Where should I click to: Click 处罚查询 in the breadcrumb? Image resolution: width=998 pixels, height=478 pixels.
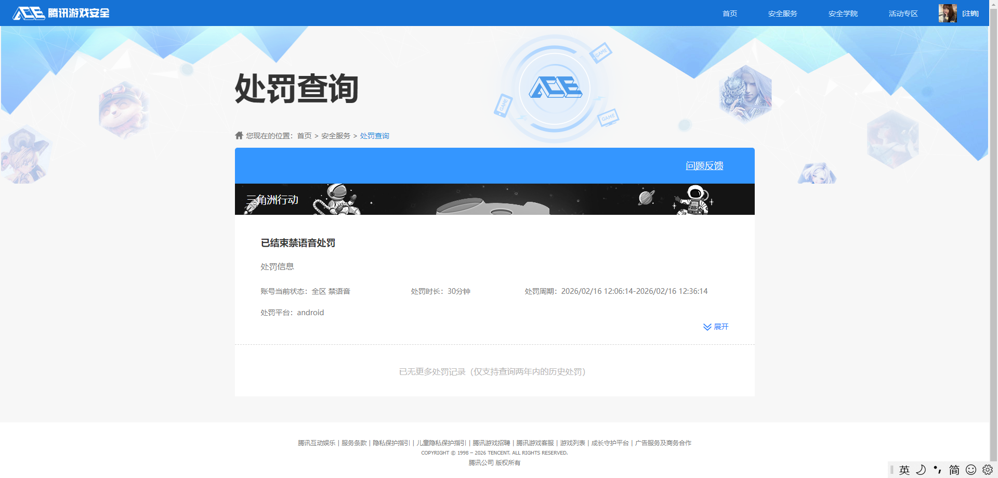coord(374,136)
